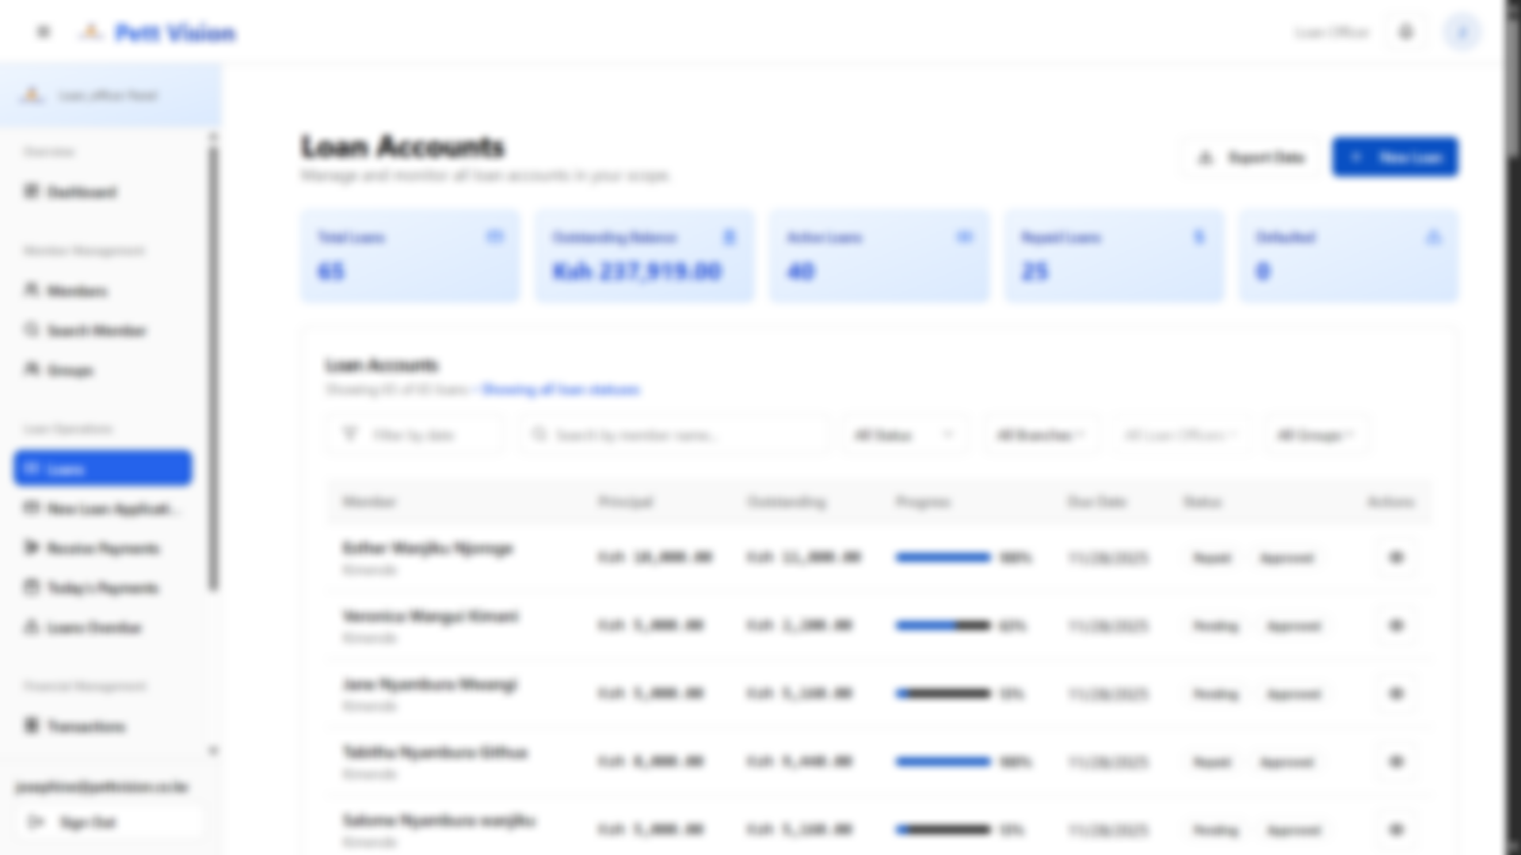Click the Search by member name field

click(674, 435)
